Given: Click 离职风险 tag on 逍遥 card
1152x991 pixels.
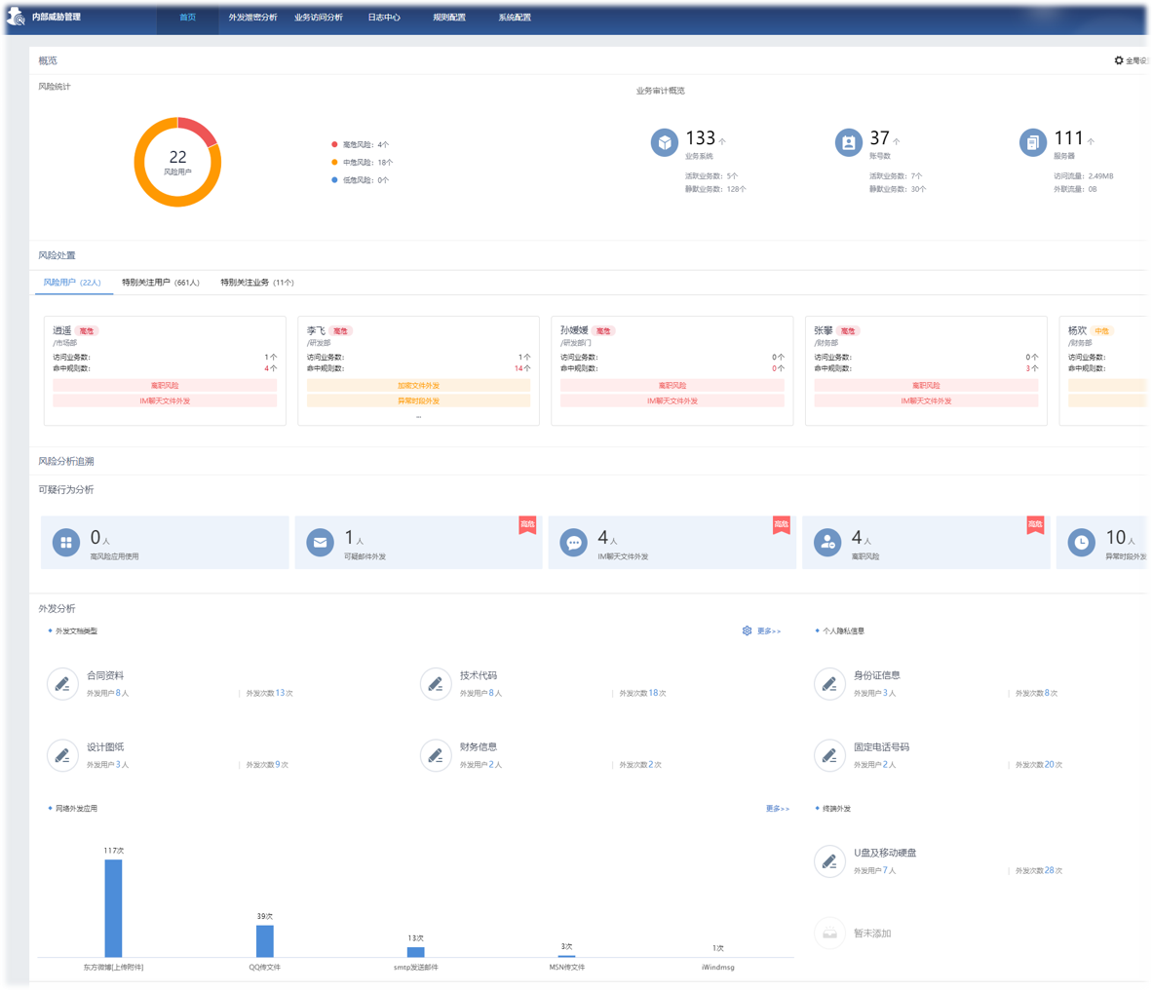Looking at the screenshot, I should click(165, 386).
